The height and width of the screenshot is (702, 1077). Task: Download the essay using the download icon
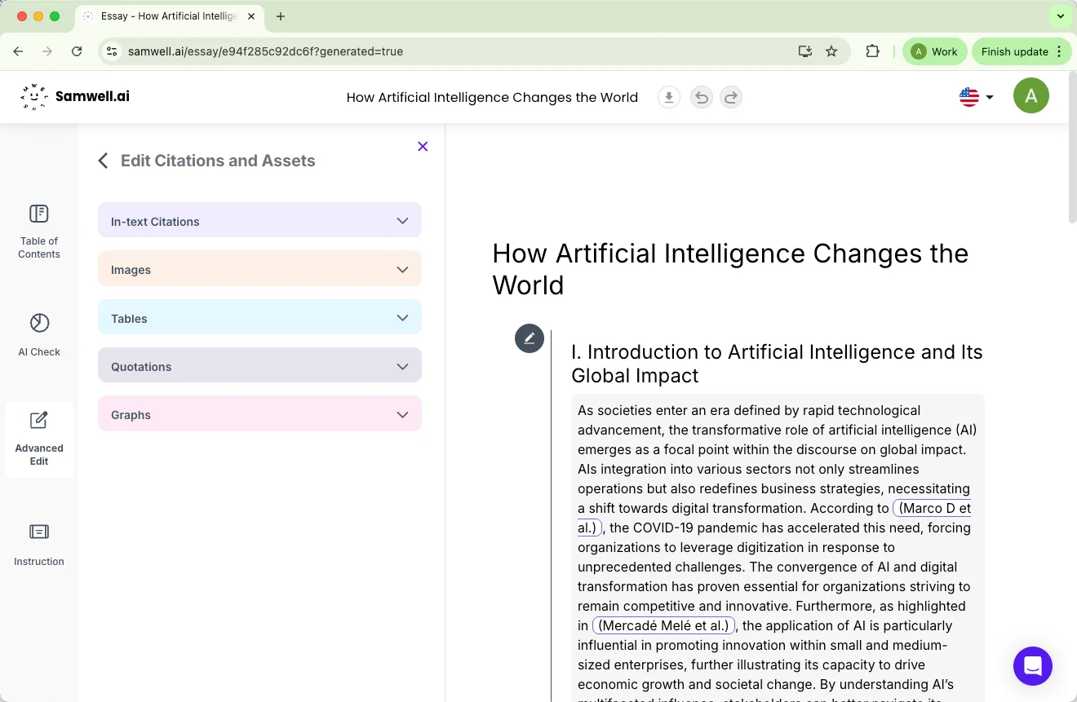click(x=669, y=98)
